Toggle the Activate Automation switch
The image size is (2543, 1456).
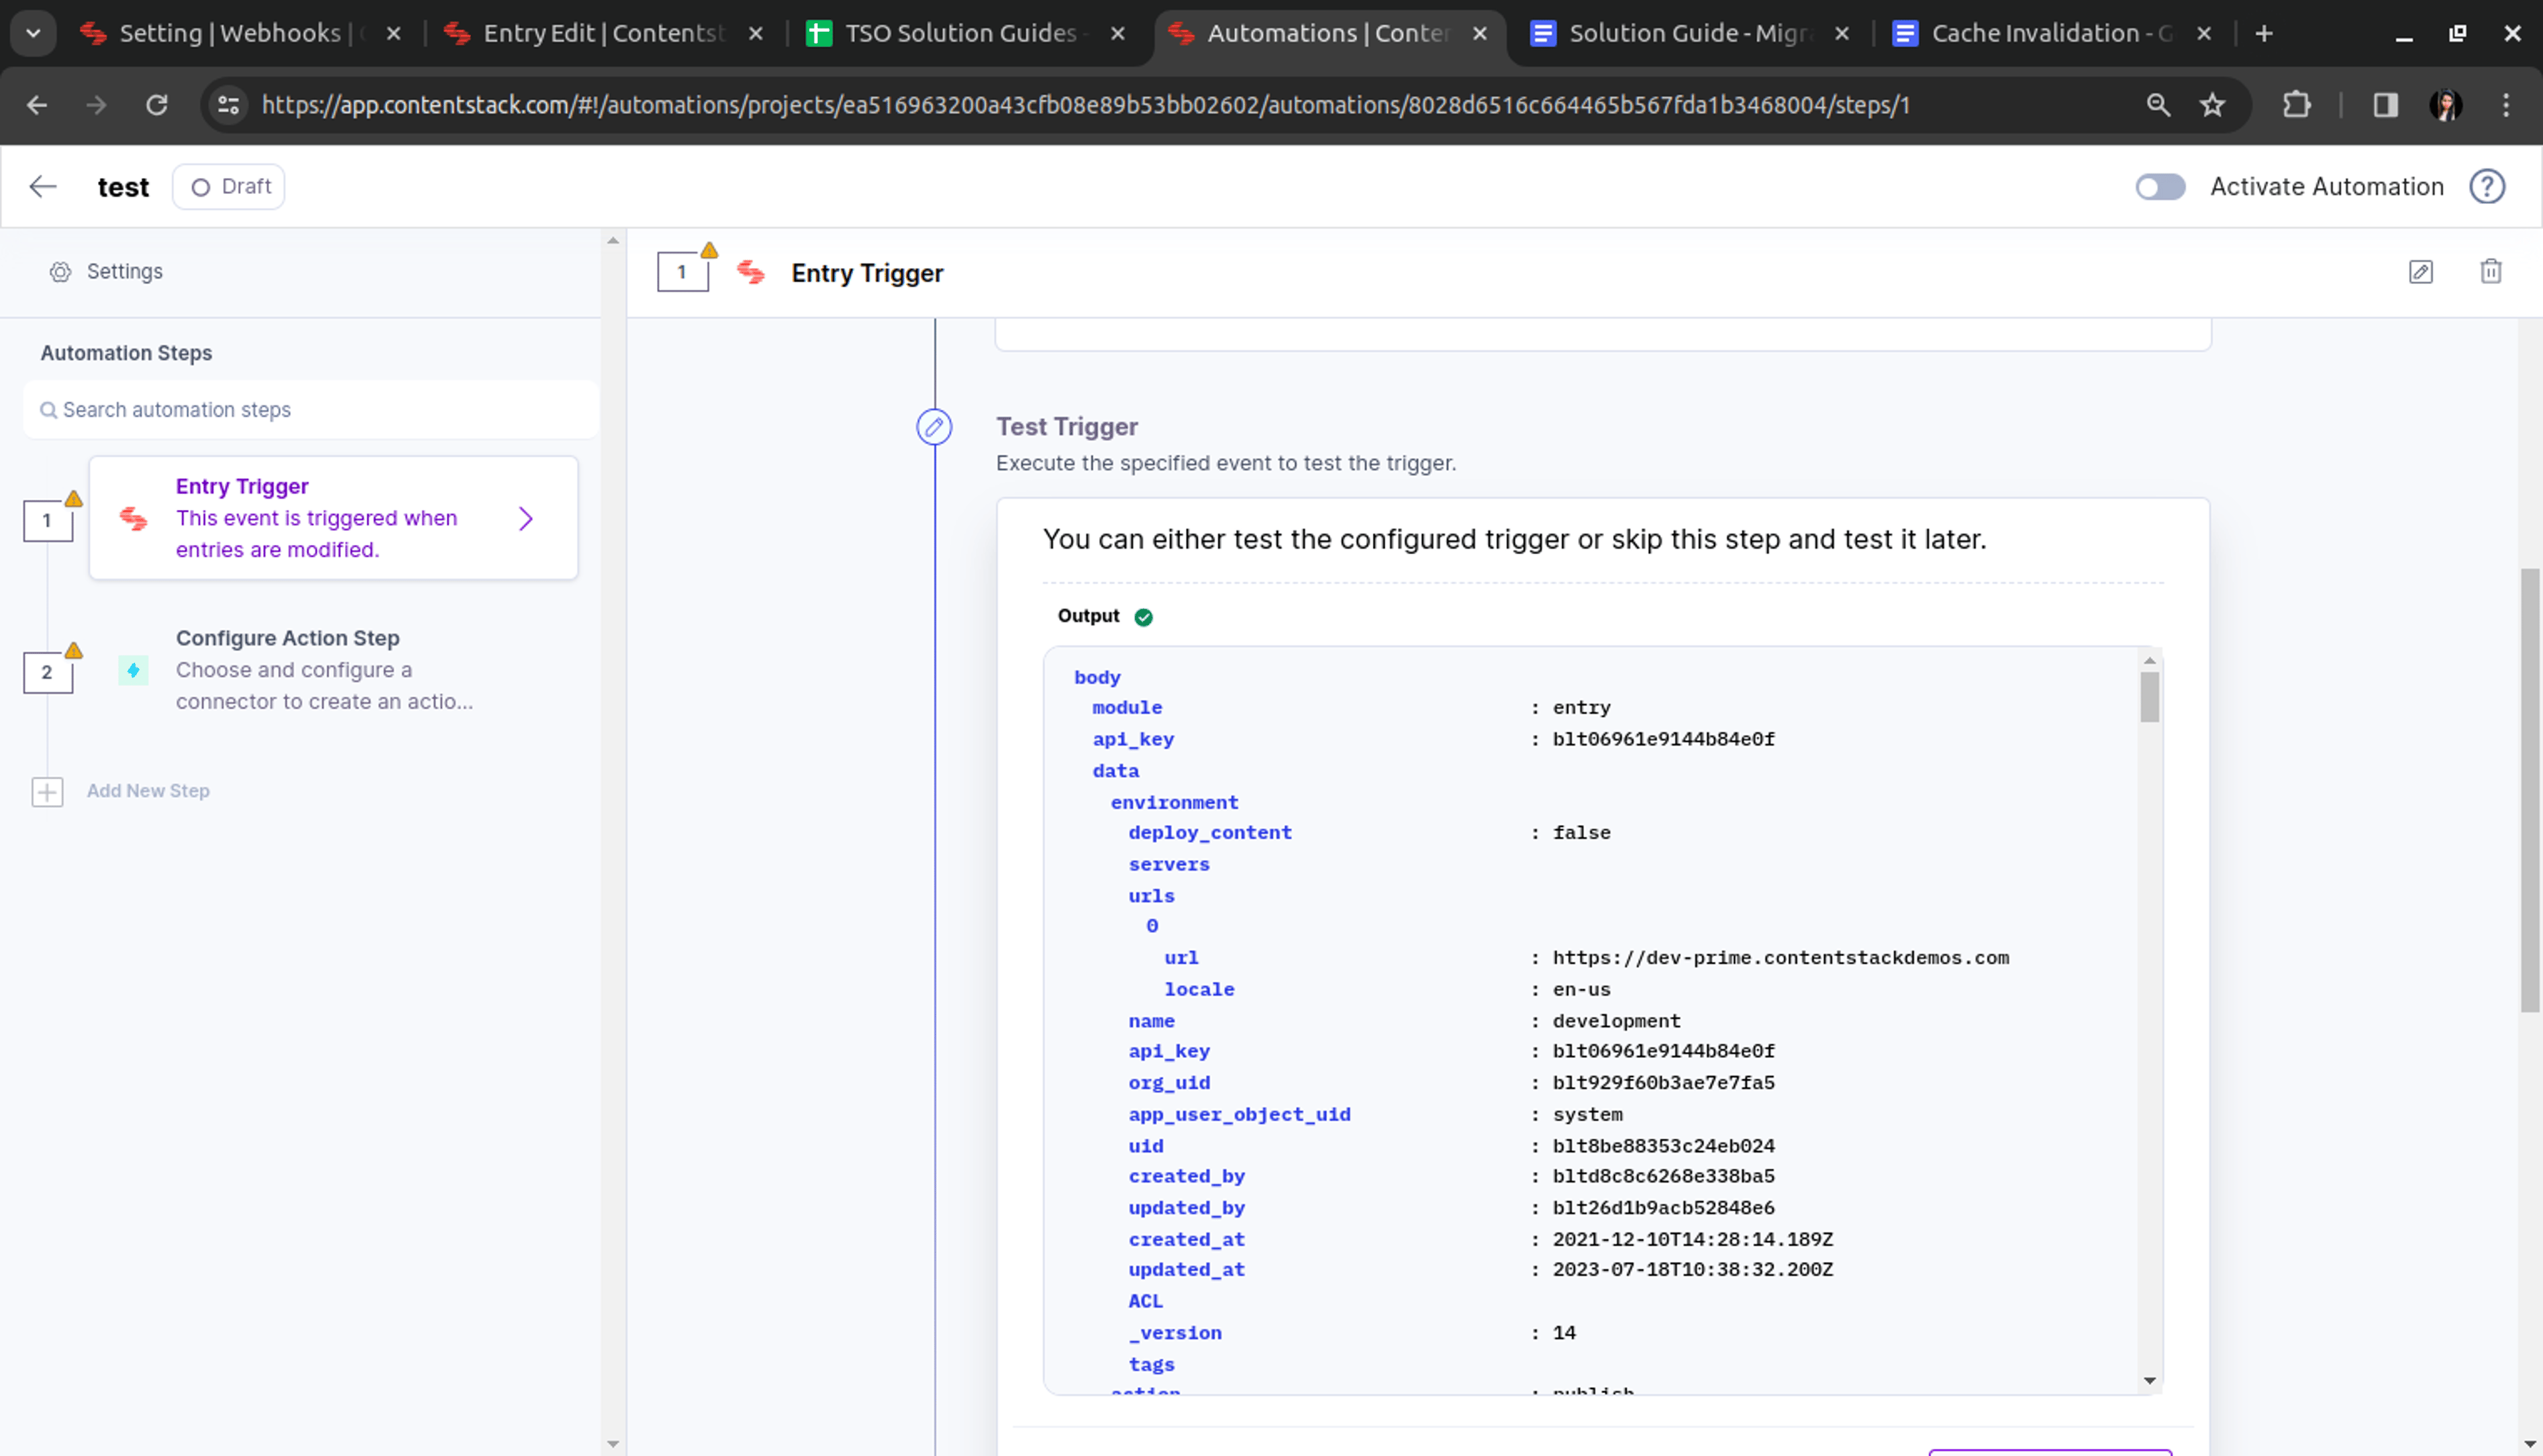(2160, 186)
